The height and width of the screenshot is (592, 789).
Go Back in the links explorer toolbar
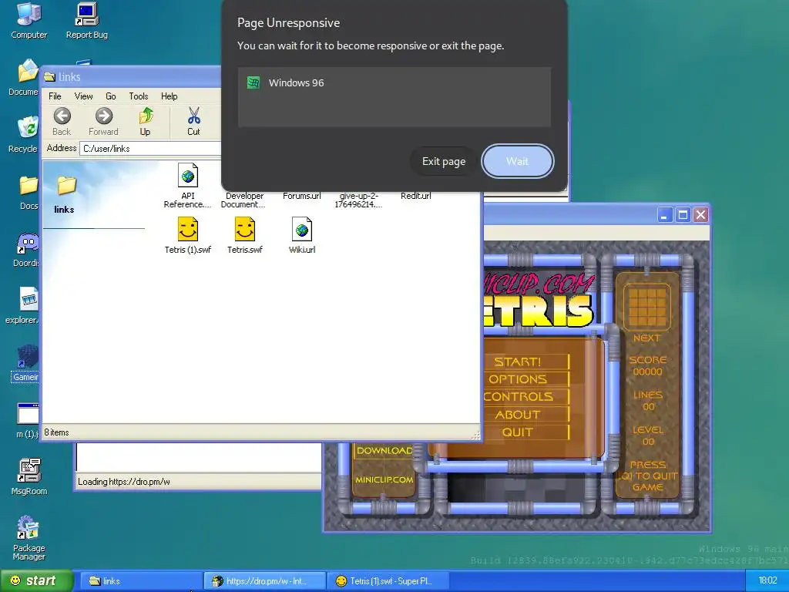(x=62, y=122)
